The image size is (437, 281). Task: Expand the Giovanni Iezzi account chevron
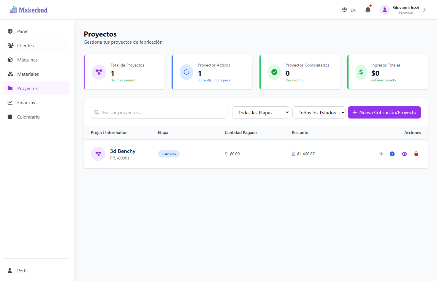pos(425,10)
